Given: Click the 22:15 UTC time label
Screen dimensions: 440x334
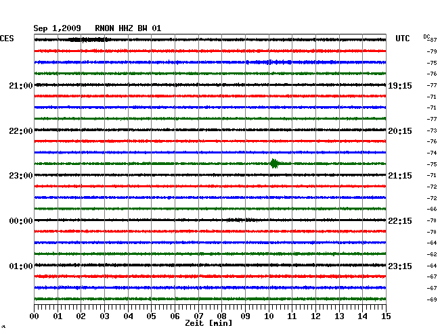Looking at the screenshot, I should tap(400, 221).
